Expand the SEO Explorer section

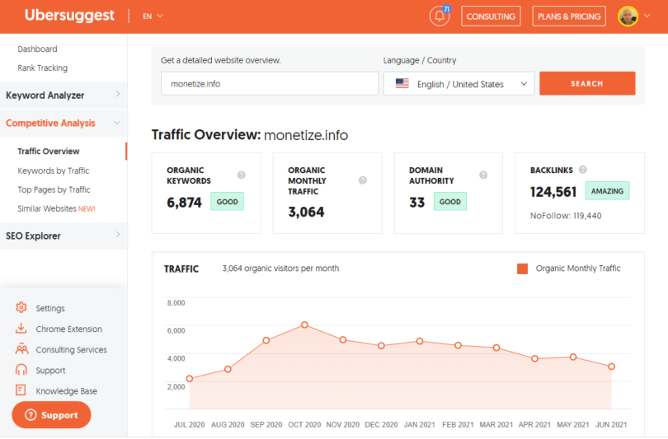click(x=64, y=236)
